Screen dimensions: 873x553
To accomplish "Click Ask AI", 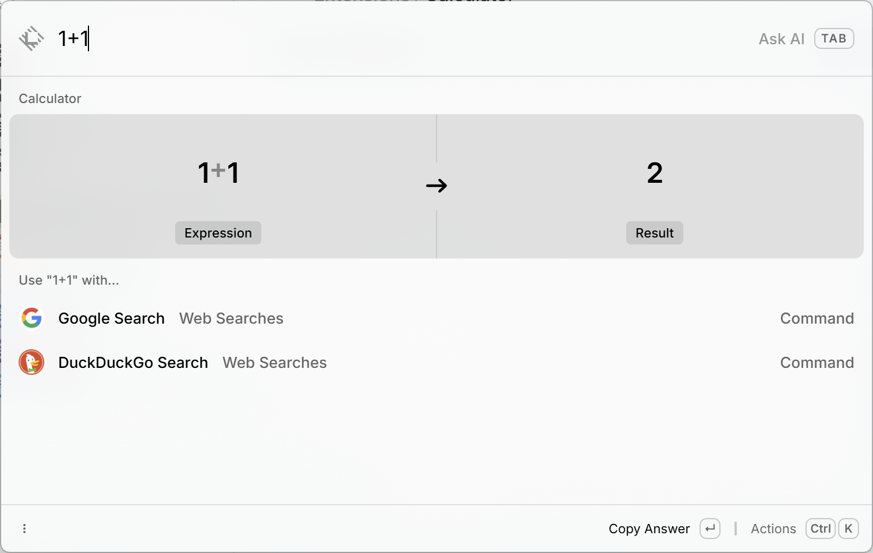I will pos(781,39).
